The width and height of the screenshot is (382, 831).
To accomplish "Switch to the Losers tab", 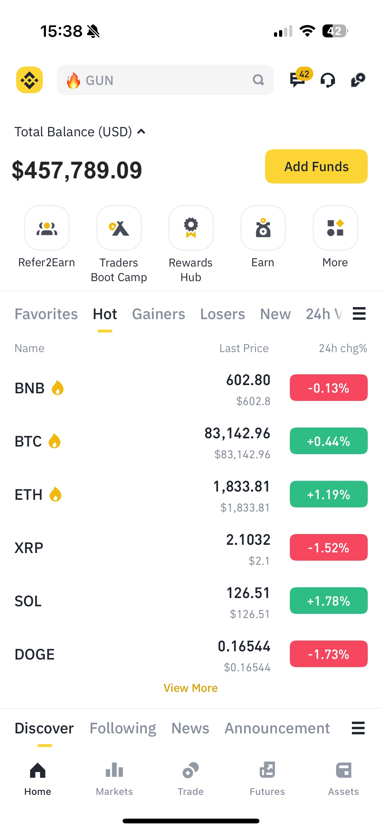I will click(x=223, y=314).
